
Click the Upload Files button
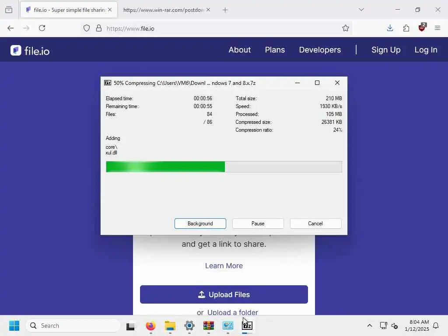[224, 294]
